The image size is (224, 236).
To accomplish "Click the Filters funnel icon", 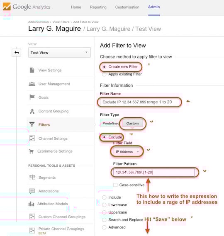I will click(32, 124).
